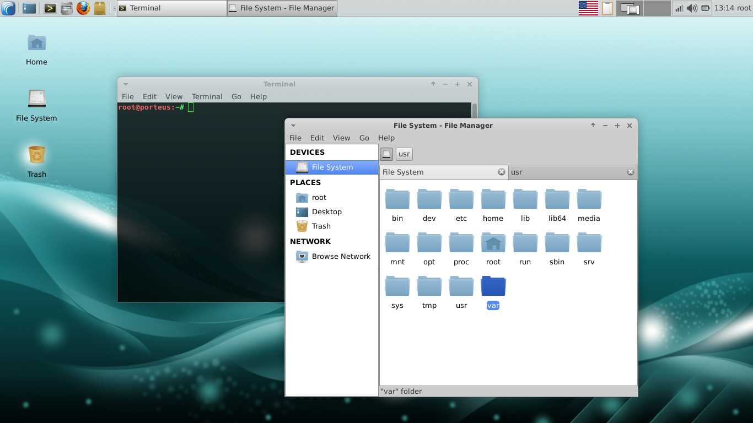Launch Firefox from the top panel
753x423 pixels.
(x=83, y=8)
